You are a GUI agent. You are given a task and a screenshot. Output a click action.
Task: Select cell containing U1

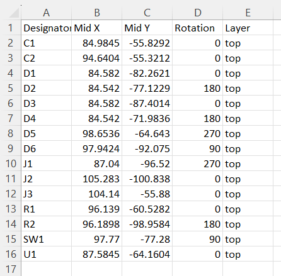coord(47,254)
